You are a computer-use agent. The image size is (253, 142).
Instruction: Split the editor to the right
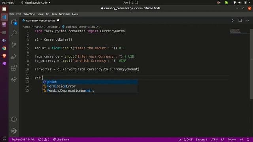click(x=240, y=21)
